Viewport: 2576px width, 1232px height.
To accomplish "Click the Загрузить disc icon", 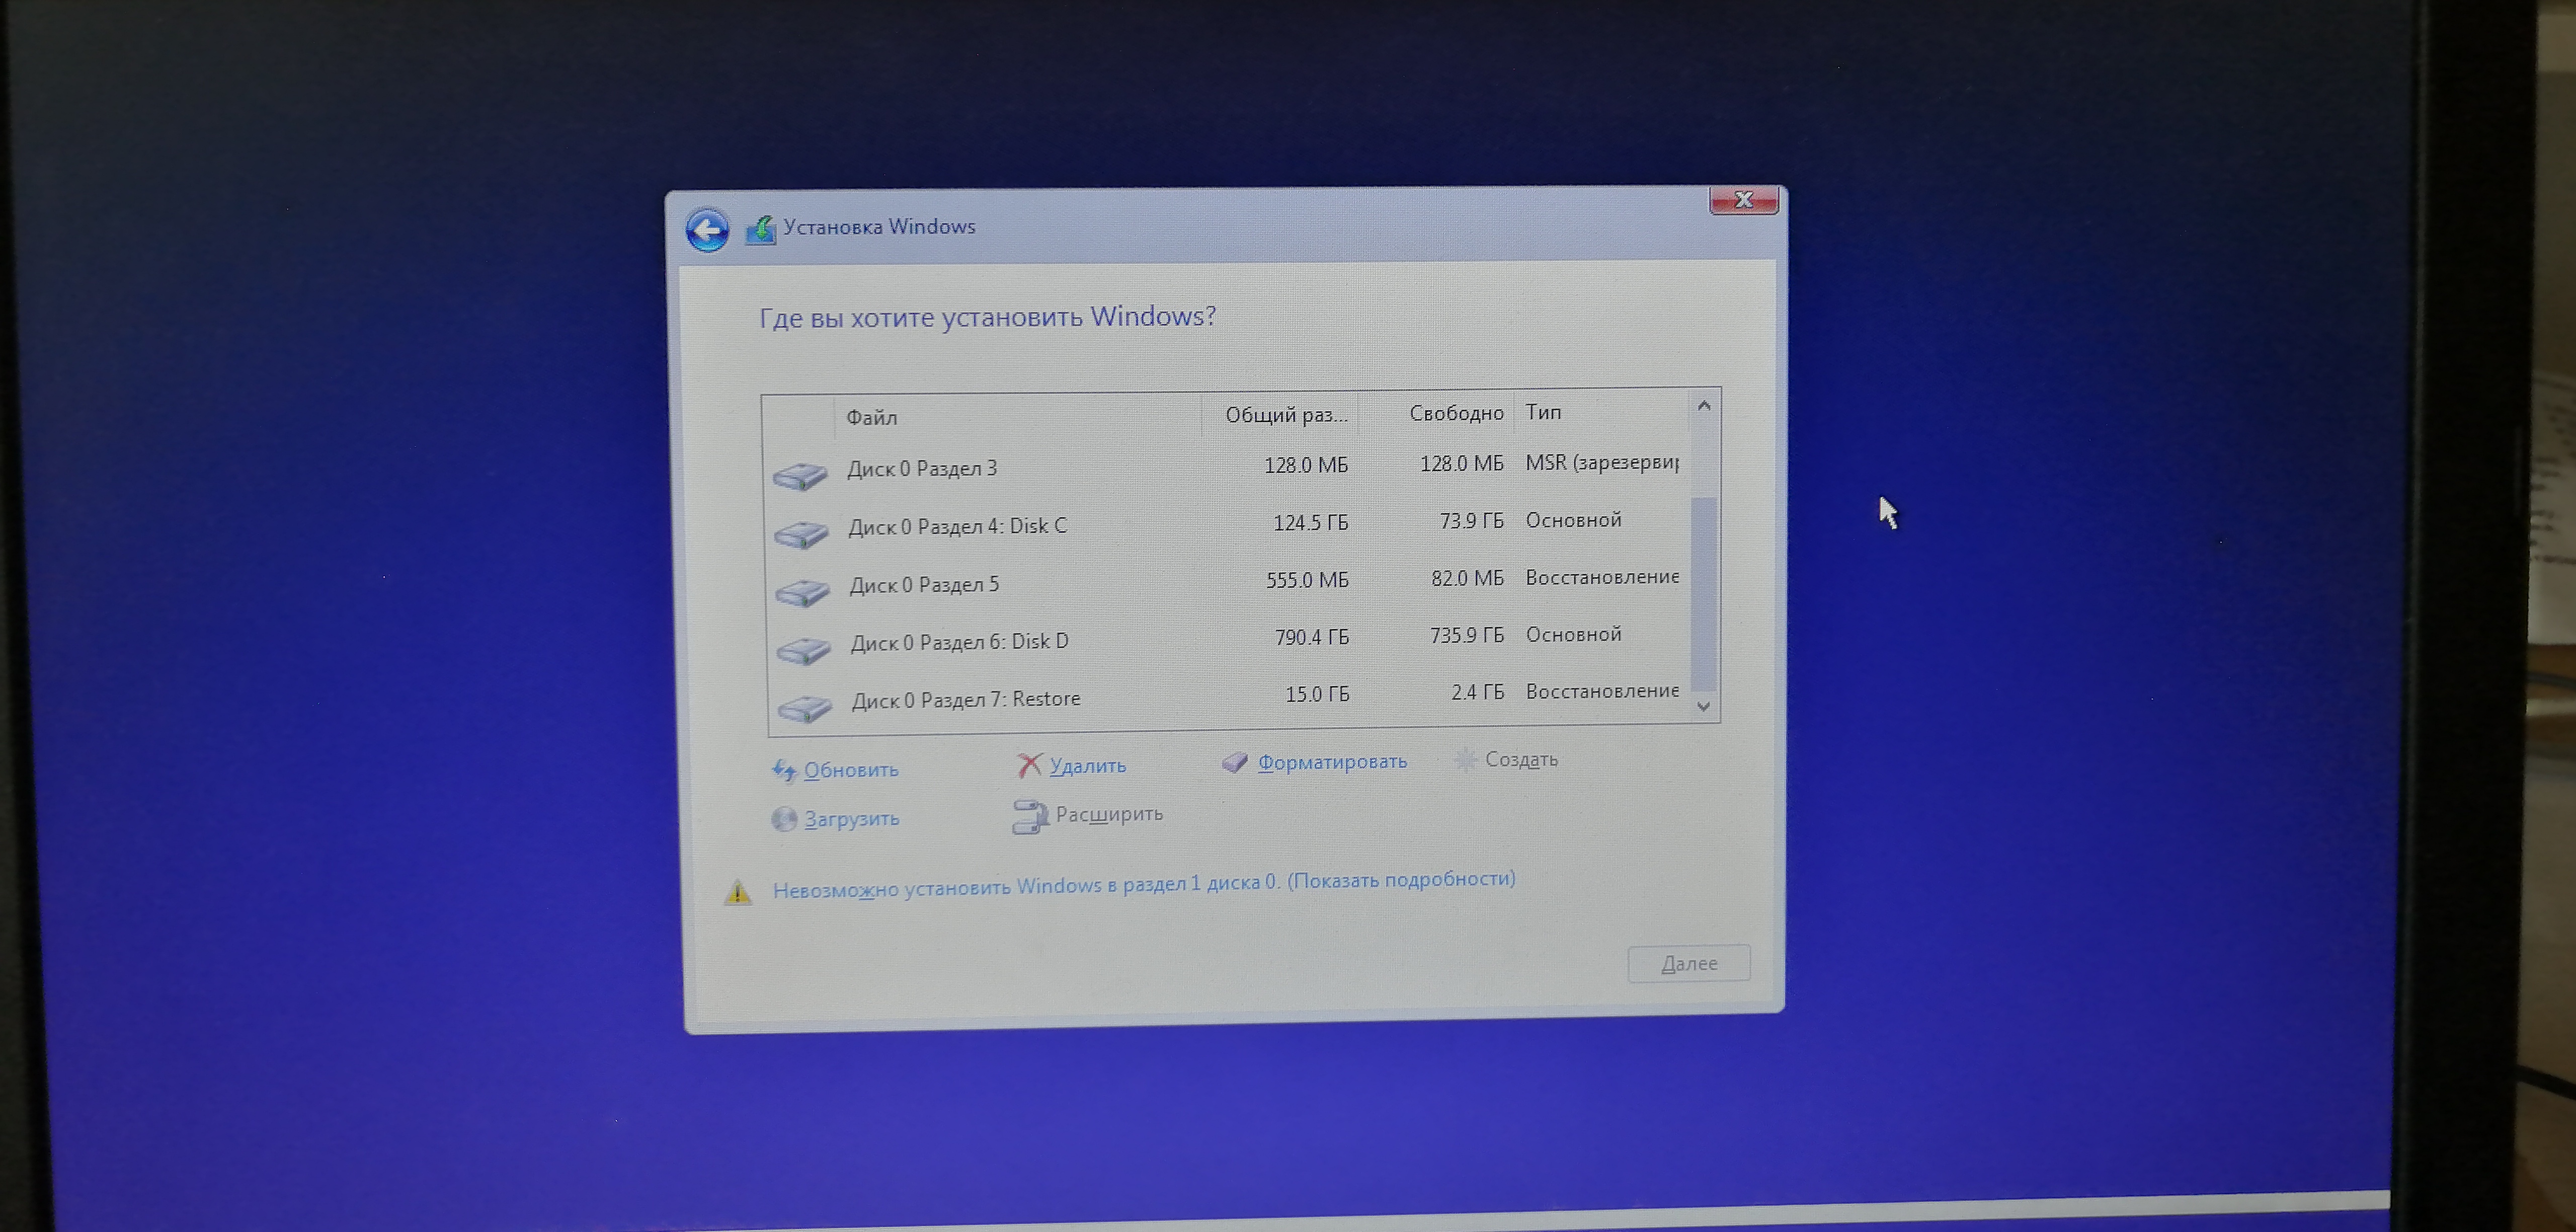I will [x=784, y=819].
